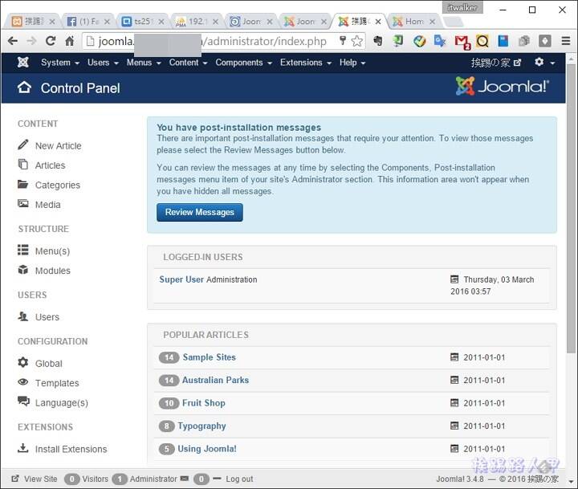Click the Google Translate extension icon
This screenshot has height=489, width=578.
click(x=440, y=41)
